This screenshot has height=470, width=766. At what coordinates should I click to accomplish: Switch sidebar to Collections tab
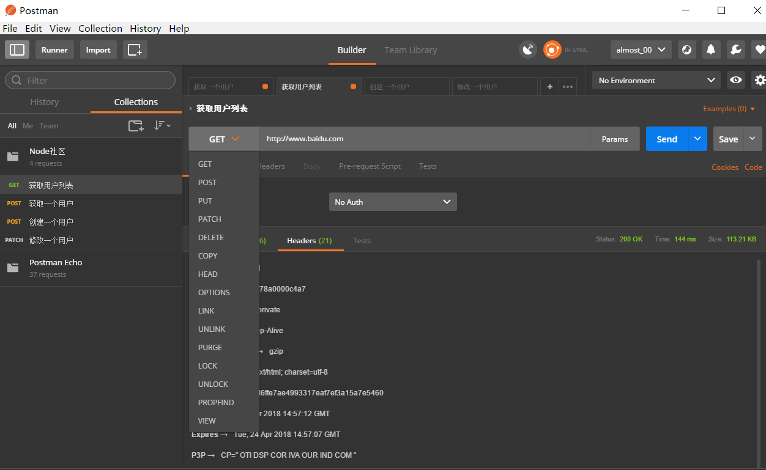(x=136, y=102)
